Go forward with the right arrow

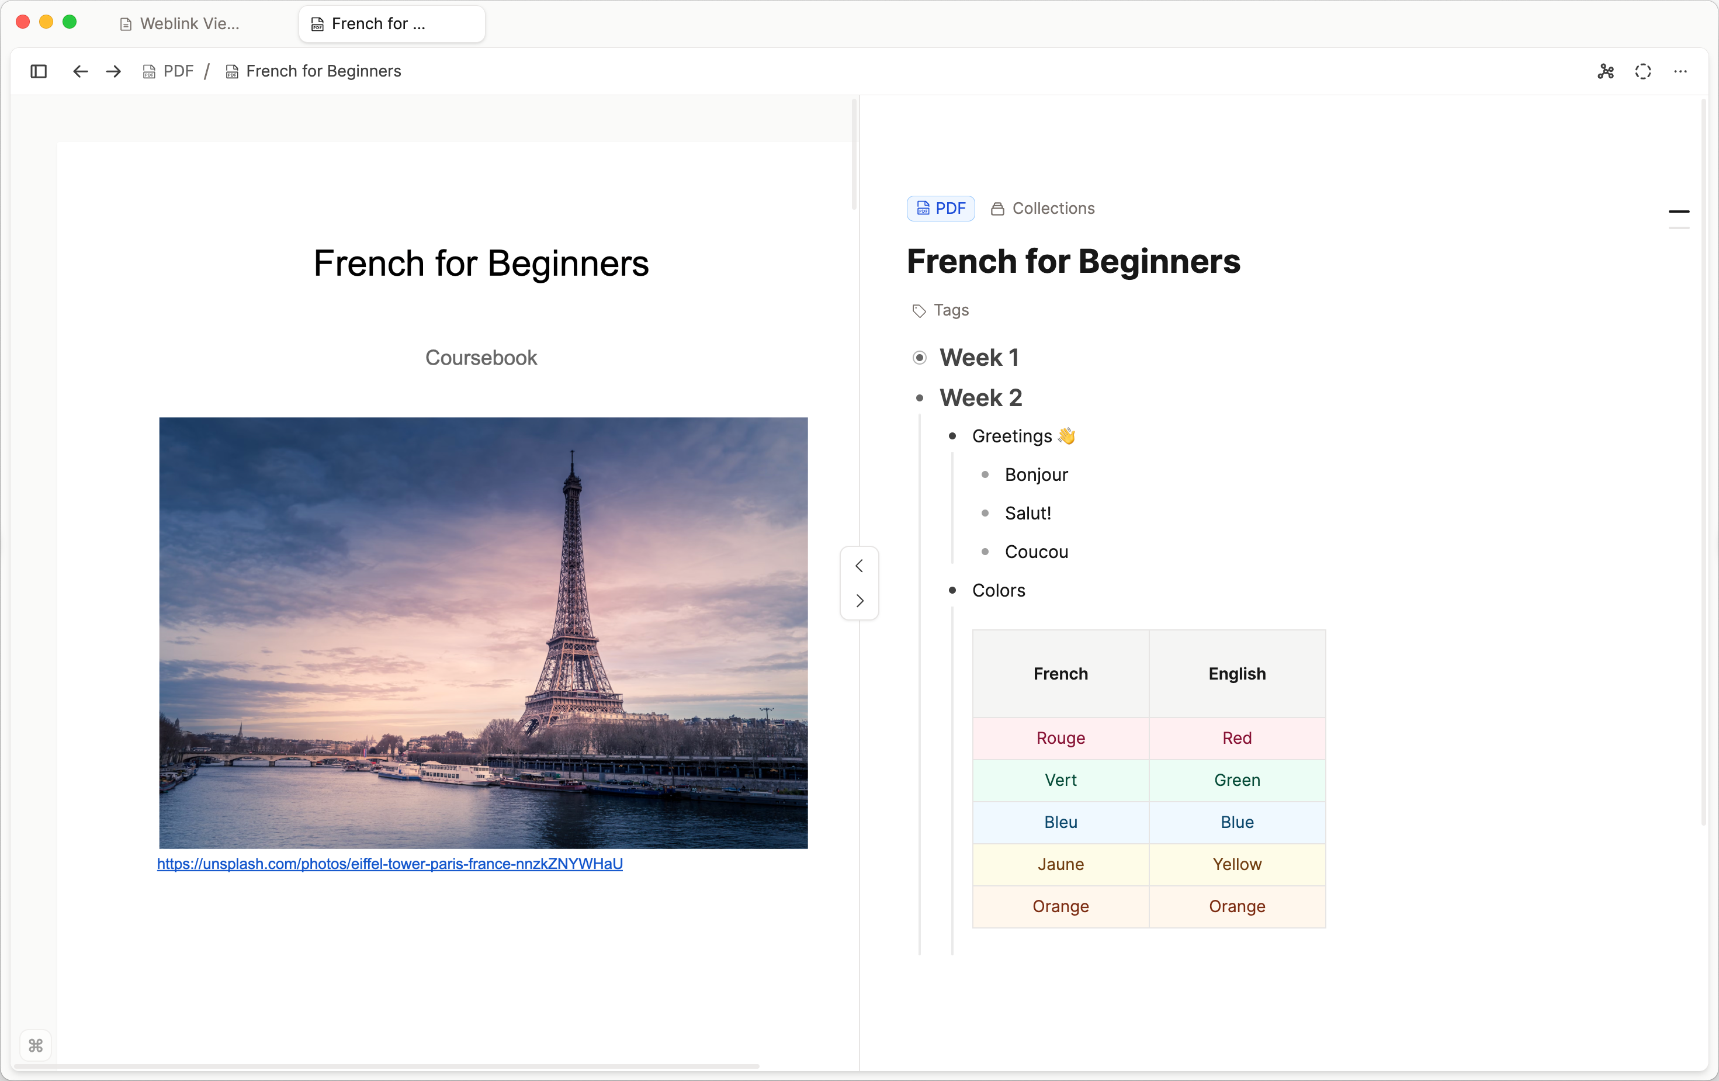pyautogui.click(x=113, y=71)
